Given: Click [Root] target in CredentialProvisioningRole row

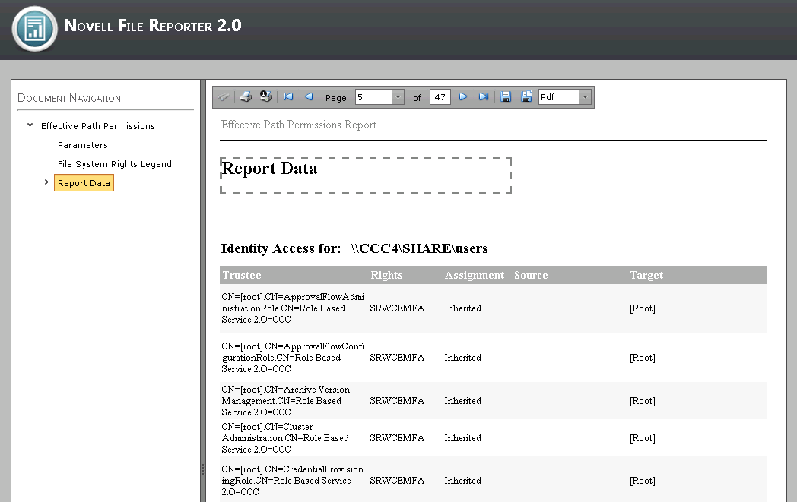Looking at the screenshot, I should 643,480.
